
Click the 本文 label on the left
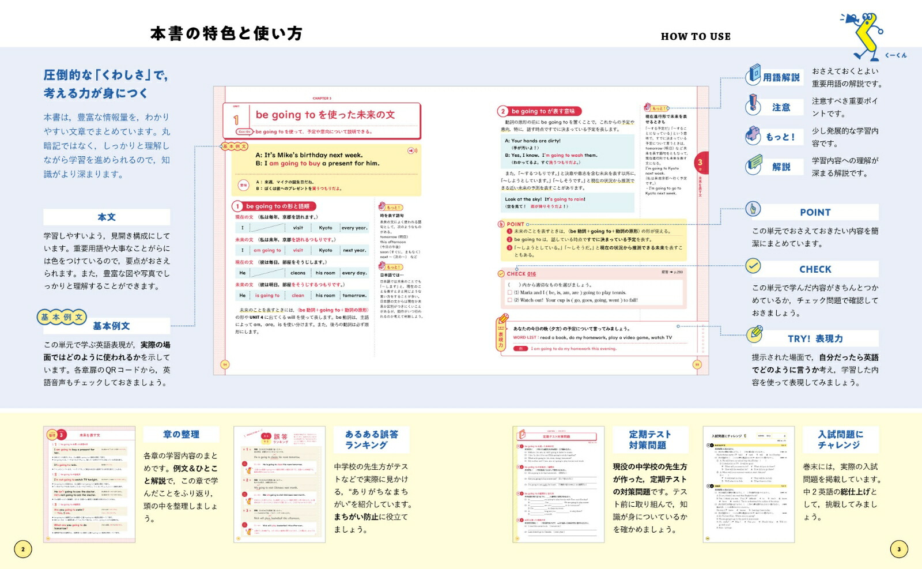pyautogui.click(x=107, y=217)
